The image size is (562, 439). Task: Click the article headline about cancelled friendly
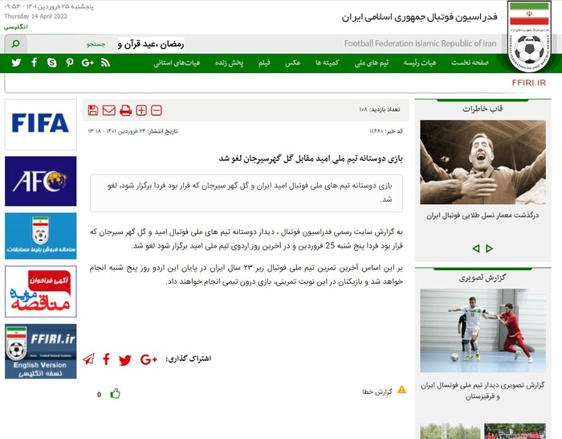(311, 158)
